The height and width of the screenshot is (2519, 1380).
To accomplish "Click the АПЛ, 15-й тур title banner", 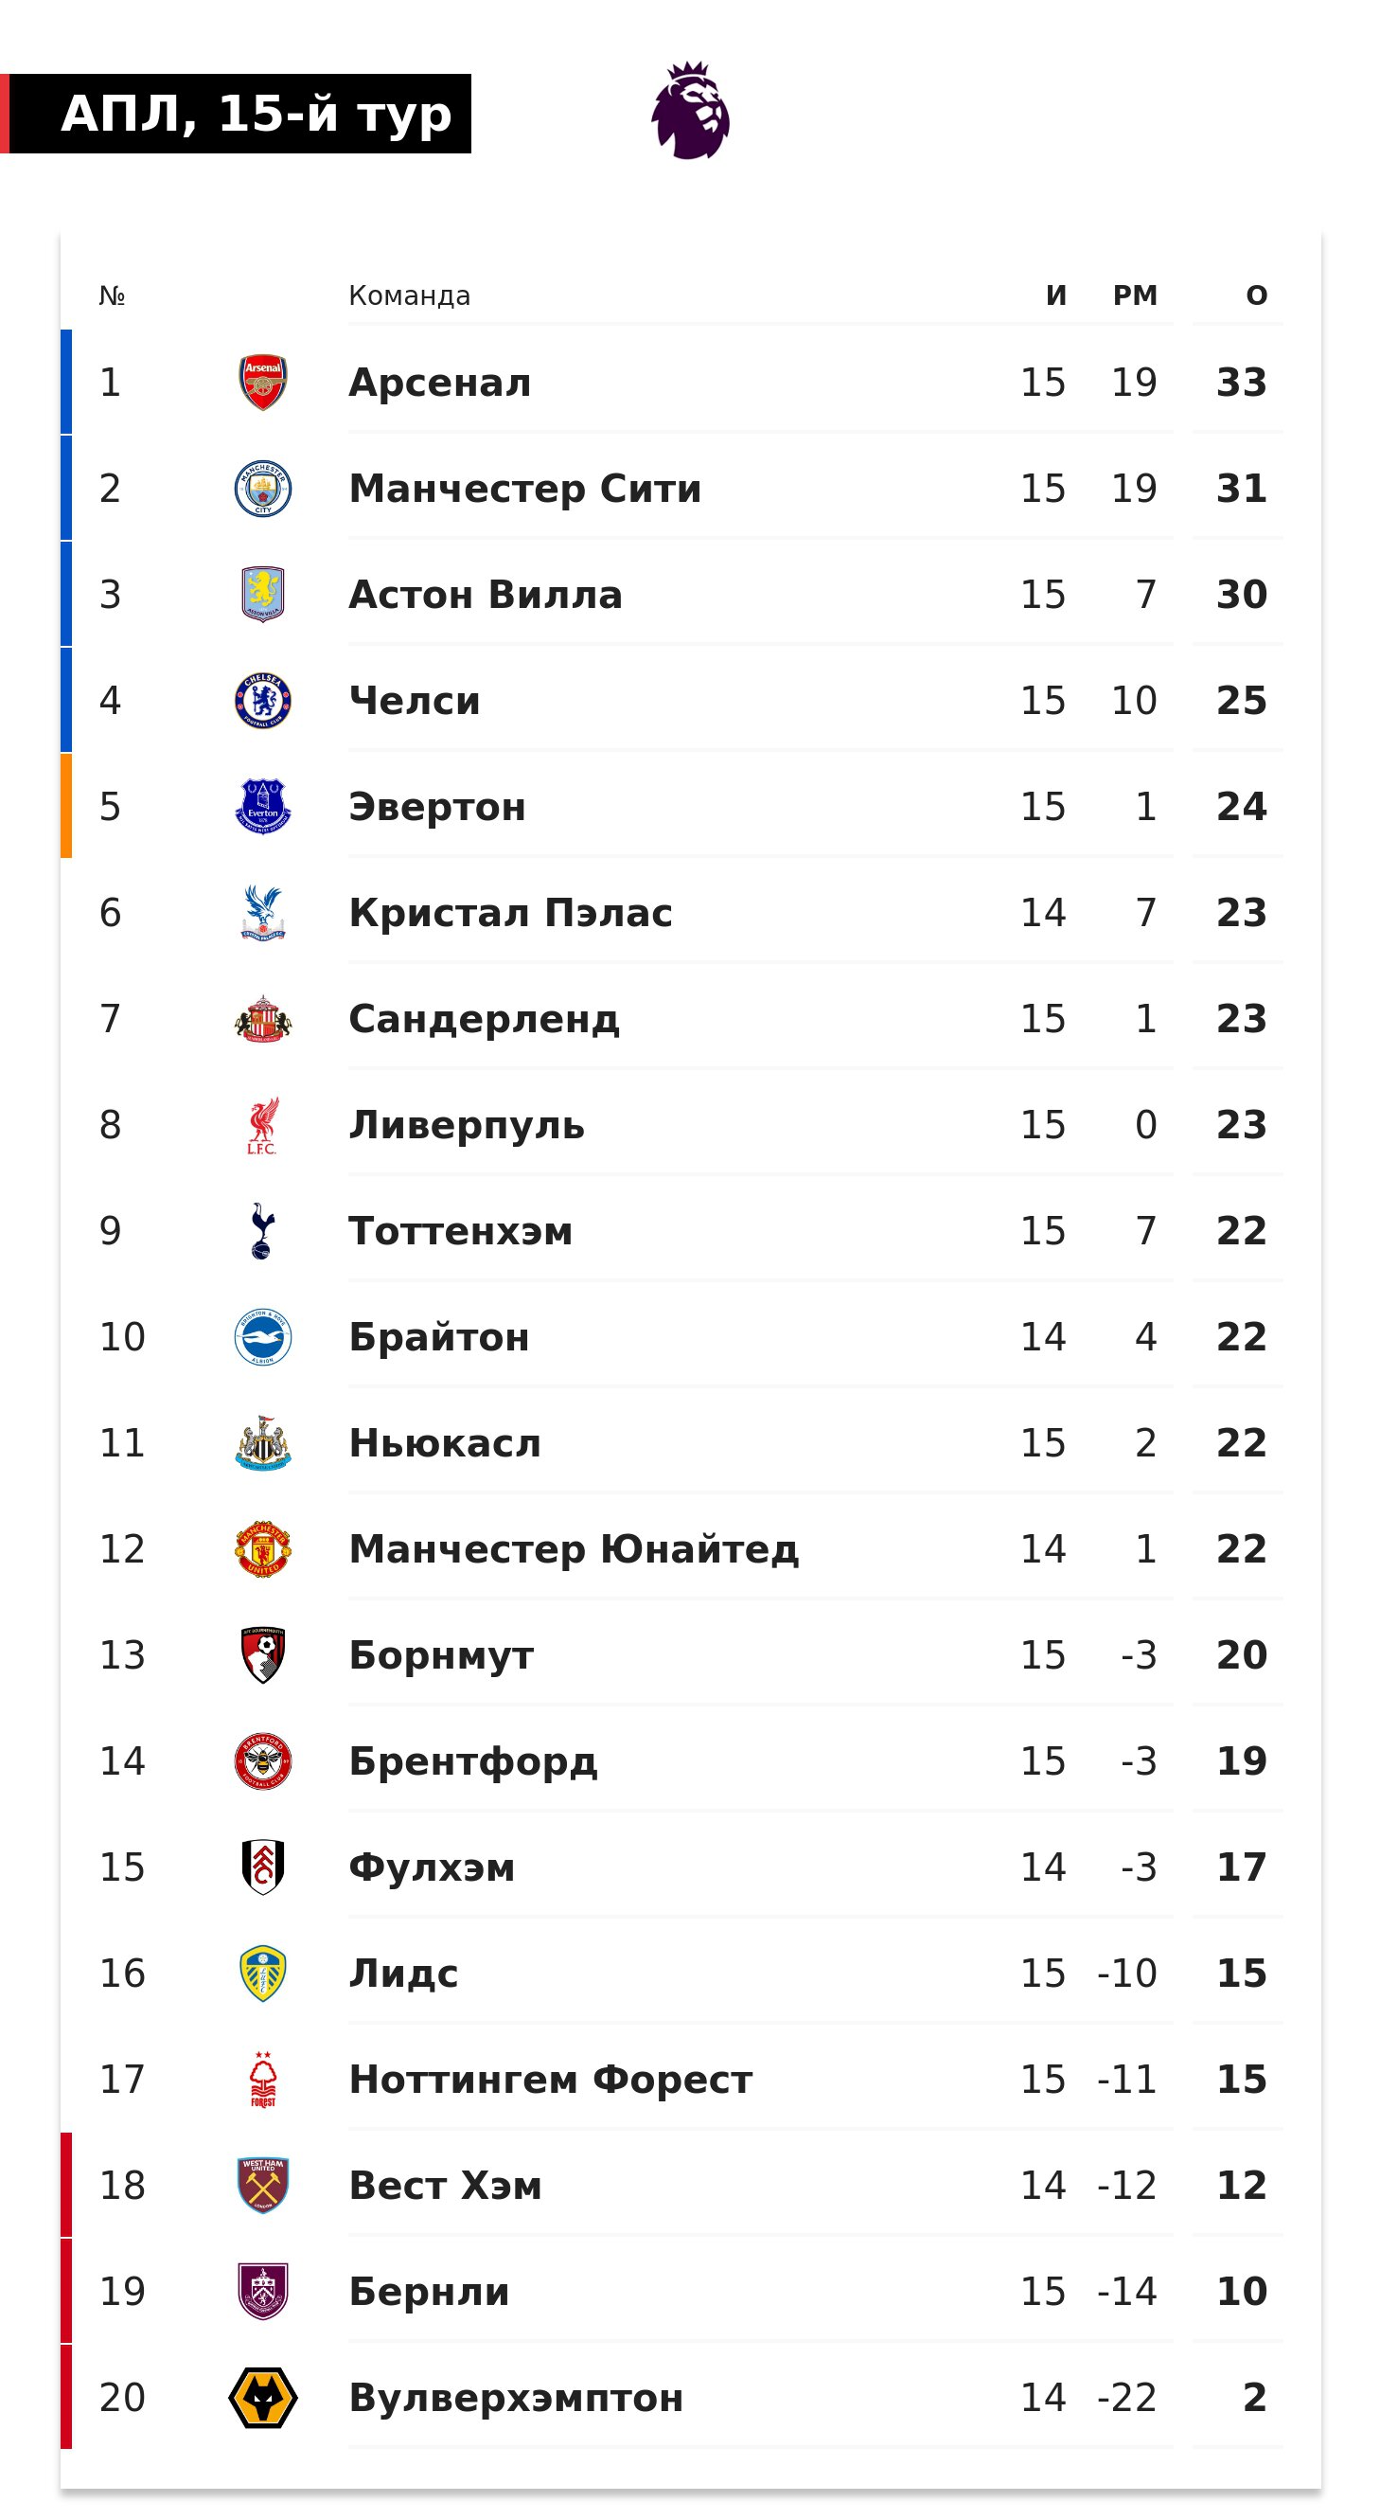I will [257, 114].
